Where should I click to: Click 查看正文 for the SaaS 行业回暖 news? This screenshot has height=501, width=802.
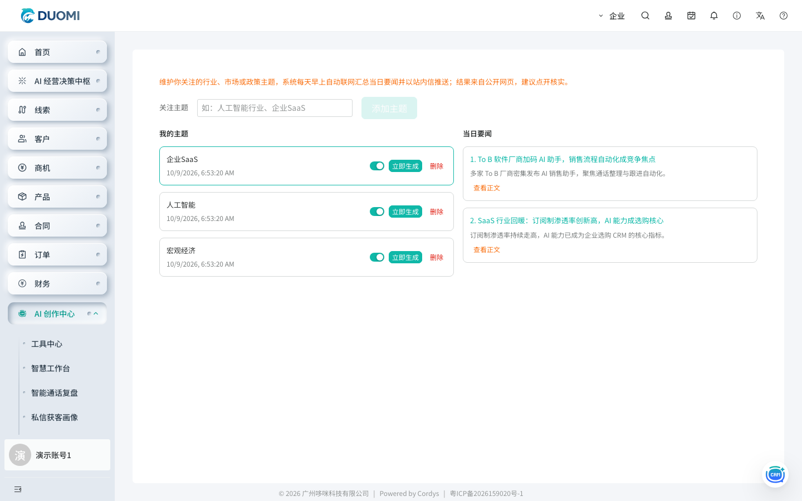pyautogui.click(x=487, y=250)
